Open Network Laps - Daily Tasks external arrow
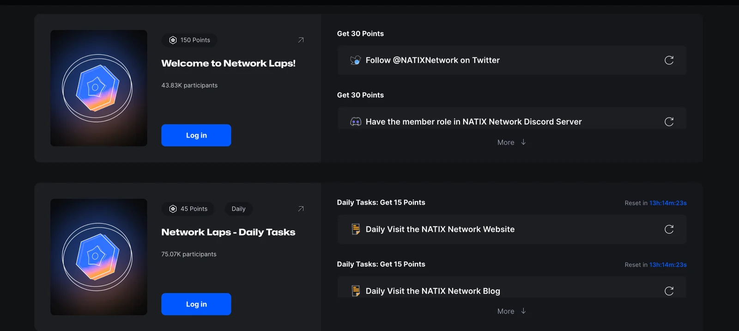The height and width of the screenshot is (331, 739). click(301, 209)
